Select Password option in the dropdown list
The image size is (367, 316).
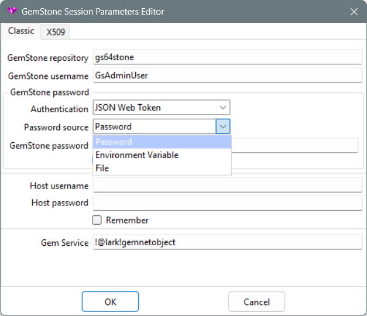pos(162,142)
